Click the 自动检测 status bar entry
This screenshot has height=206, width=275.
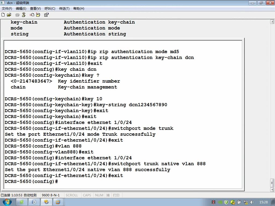[x=30, y=195]
